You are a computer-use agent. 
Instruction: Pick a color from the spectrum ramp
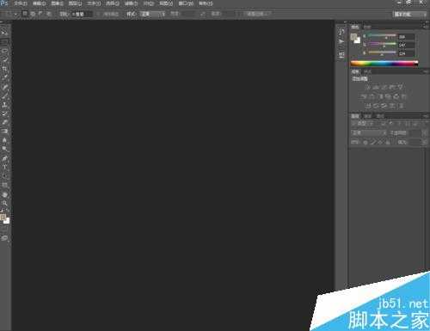[x=384, y=64]
